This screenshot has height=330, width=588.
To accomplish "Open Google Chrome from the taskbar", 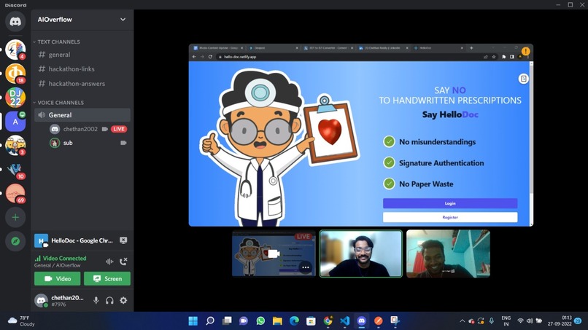I will (328, 321).
